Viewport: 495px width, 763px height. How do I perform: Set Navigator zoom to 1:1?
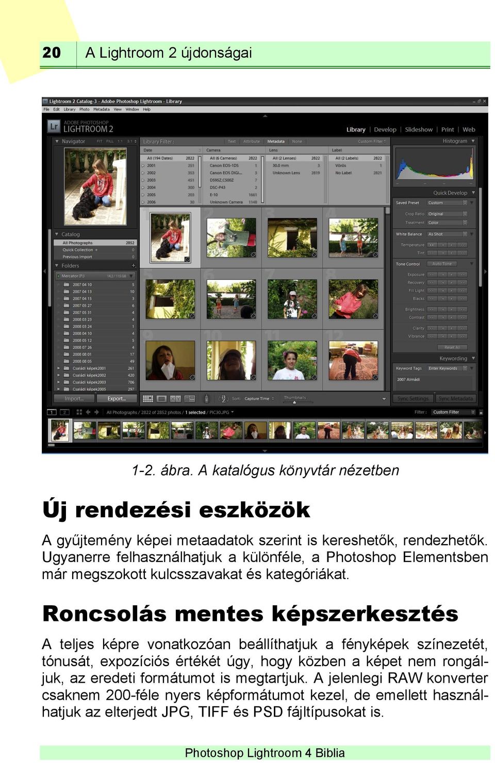click(x=120, y=141)
